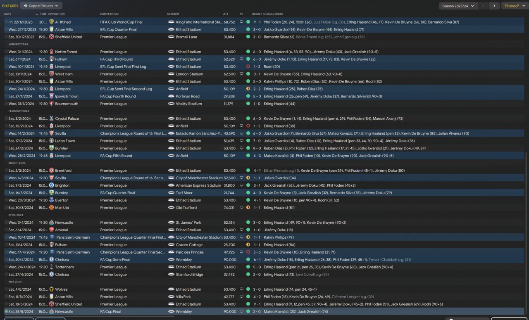Image resolution: width=529 pixels, height=320 pixels.
Task: Click the 74,031 attendance value
Action: click(x=229, y=208)
